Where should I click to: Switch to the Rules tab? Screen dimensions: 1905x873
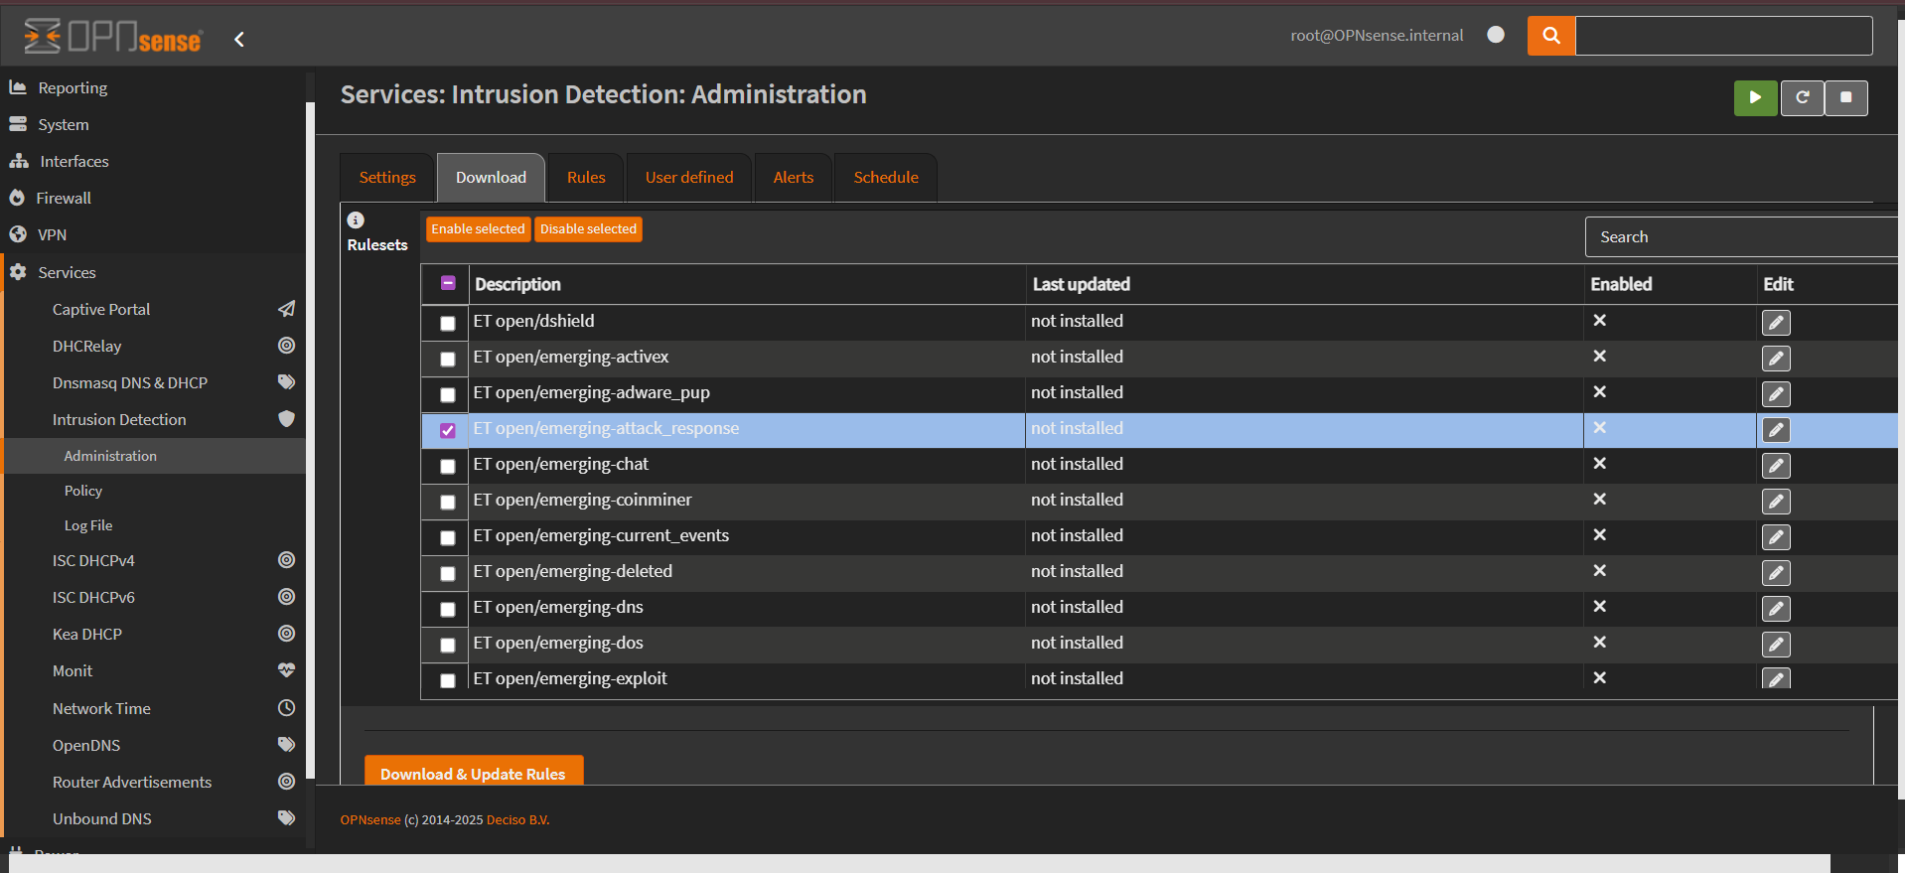pyautogui.click(x=586, y=178)
